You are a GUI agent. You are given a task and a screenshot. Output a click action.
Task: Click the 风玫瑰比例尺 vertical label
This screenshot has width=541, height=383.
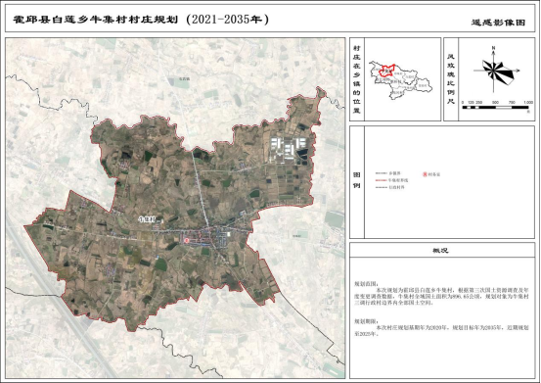451,79
